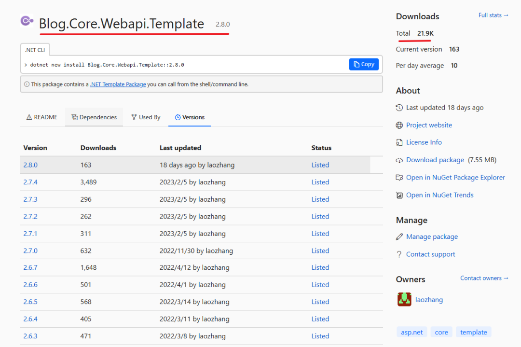Open version 2.6.5 link
The image size is (521, 347).
(30, 302)
